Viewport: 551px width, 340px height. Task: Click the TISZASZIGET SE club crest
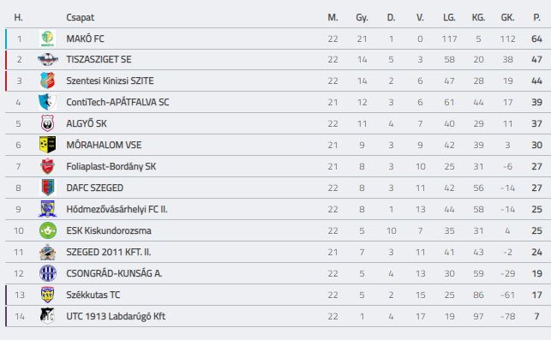[x=47, y=60]
